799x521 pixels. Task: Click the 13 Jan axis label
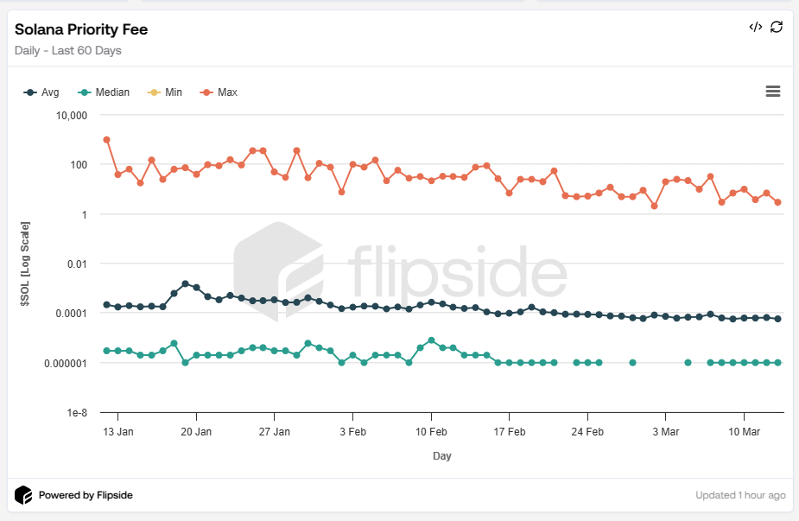coord(117,431)
